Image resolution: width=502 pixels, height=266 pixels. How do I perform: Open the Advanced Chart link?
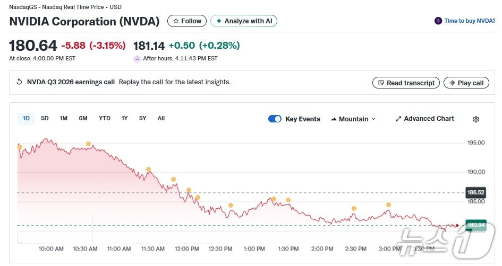click(424, 119)
